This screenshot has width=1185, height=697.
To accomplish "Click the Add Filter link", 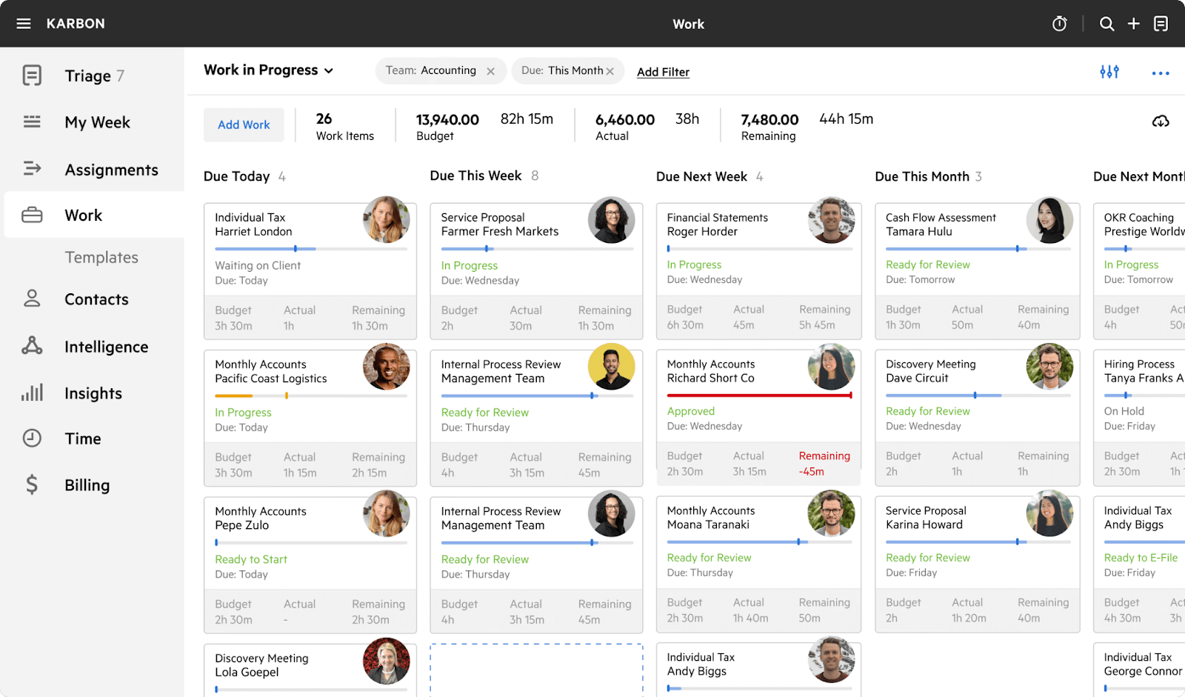I will 662,71.
